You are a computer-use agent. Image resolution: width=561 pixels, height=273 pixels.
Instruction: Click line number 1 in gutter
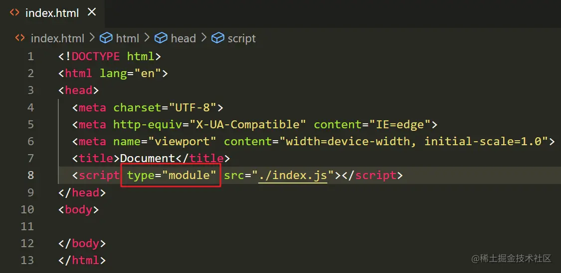coord(30,56)
